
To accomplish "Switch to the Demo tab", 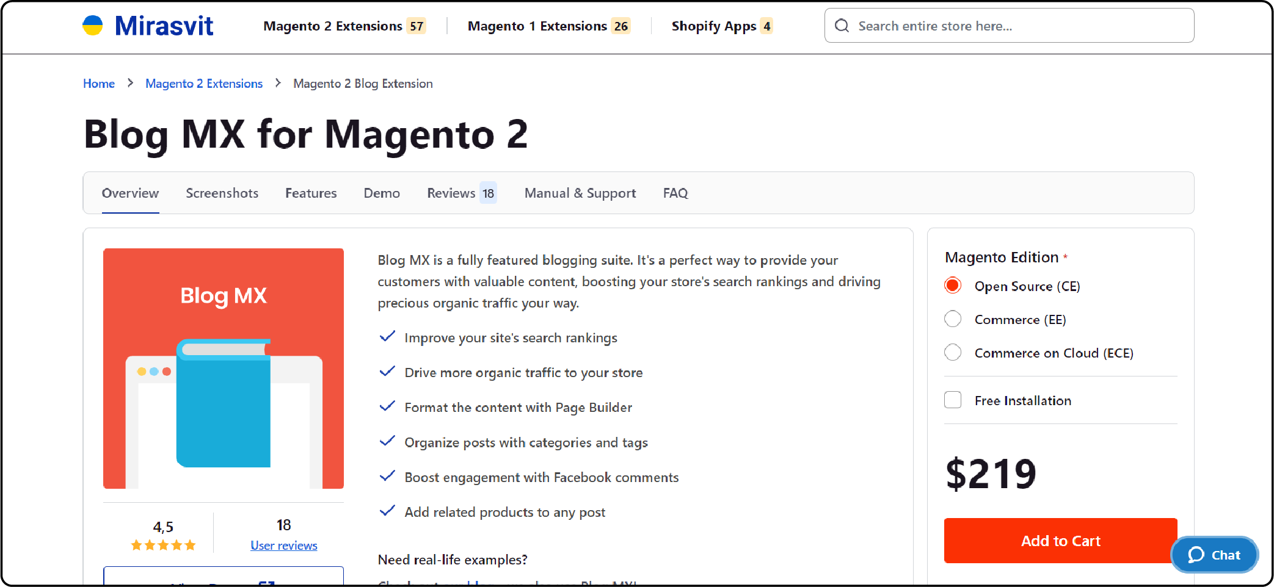I will pyautogui.click(x=382, y=193).
